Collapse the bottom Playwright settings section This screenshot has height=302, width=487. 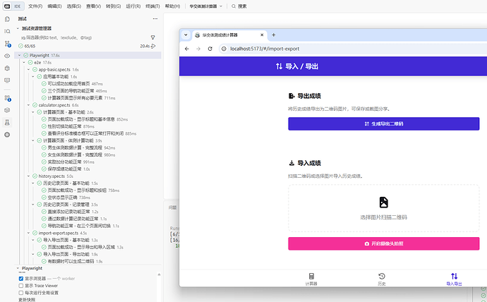tap(18, 268)
